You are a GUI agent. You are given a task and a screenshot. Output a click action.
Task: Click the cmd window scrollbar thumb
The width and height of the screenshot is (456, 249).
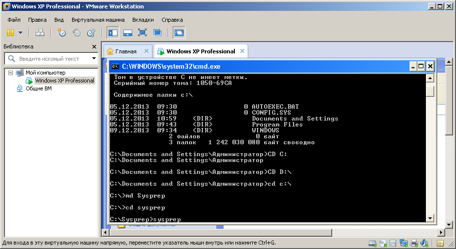point(430,91)
